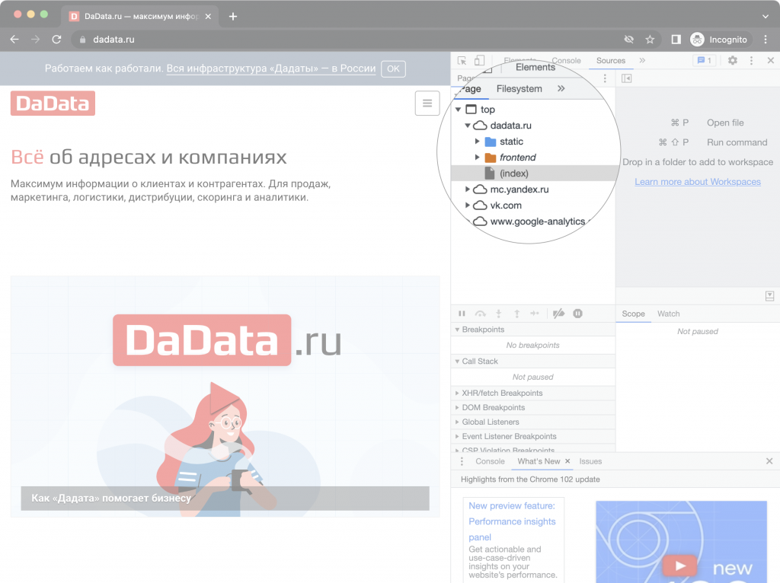Dismiss the banner with the OK button
Image resolution: width=780 pixels, height=583 pixels.
click(394, 68)
